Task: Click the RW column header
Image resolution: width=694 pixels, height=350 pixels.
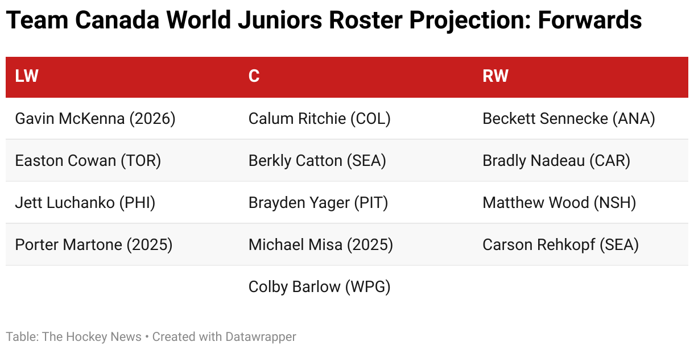Action: (495, 76)
